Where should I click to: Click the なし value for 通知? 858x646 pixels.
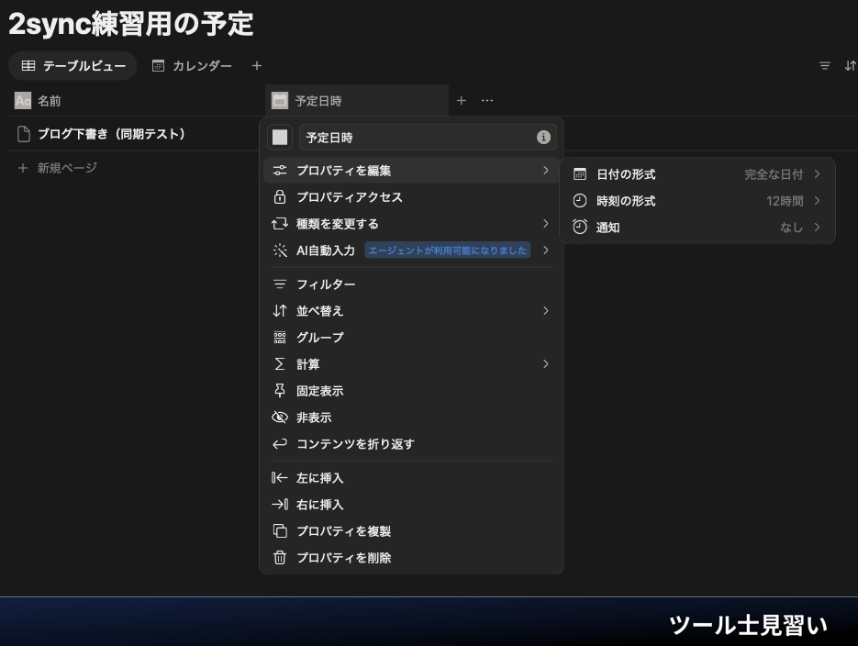791,228
